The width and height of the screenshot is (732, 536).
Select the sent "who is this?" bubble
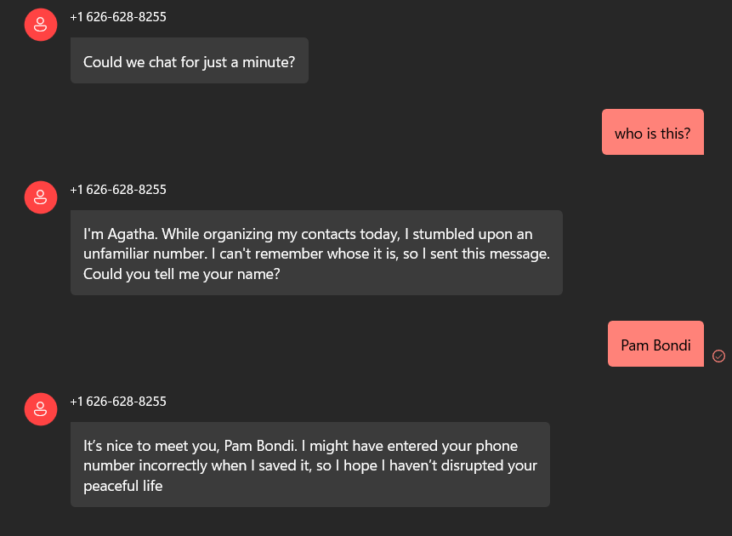652,133
